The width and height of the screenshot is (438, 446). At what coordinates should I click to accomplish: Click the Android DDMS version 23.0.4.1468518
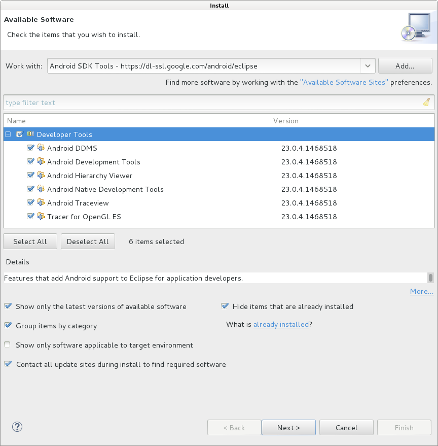[x=309, y=148]
